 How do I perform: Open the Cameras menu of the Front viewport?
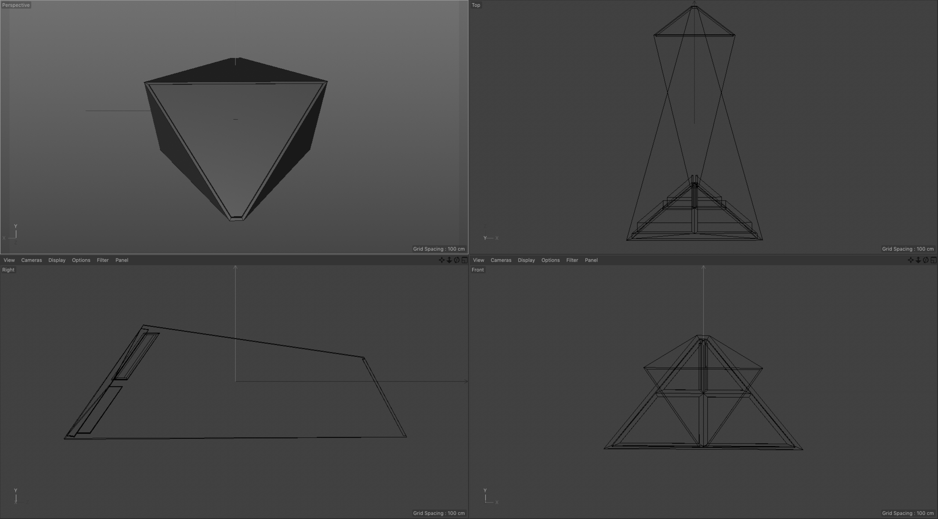[501, 260]
